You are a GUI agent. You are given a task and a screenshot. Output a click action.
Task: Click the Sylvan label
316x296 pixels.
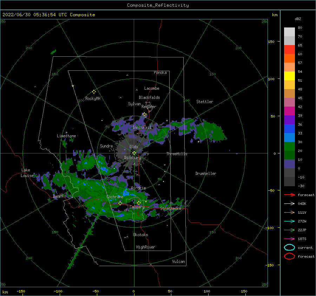pos(134,104)
